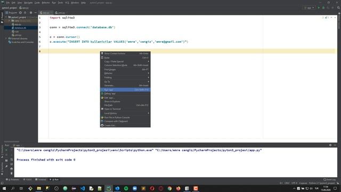Screen dimensions: 341x192
Task: Hide the Project panel with minus icon
Action: [x=35, y=13]
